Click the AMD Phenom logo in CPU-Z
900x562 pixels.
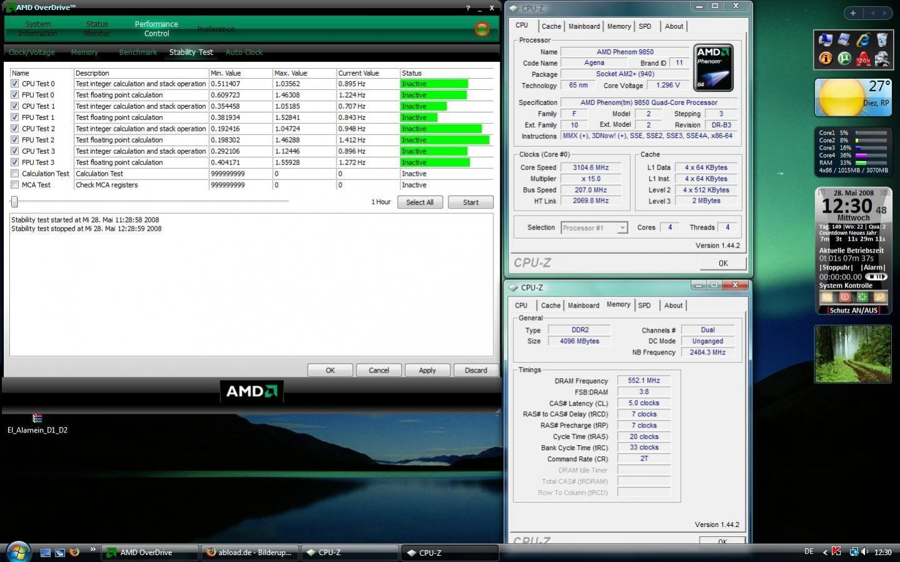[713, 68]
